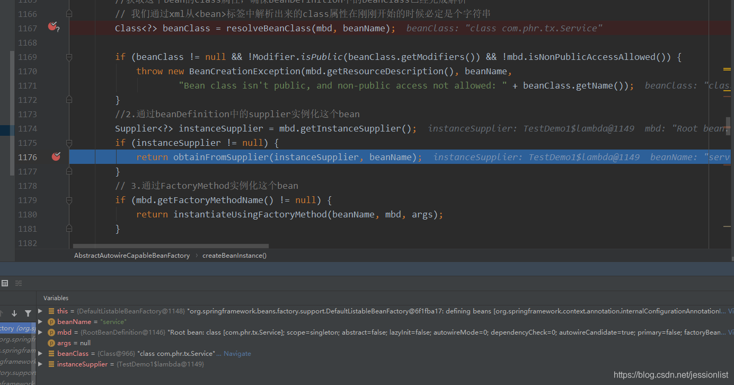This screenshot has height=385, width=734.
Task: Expand the mbd variable node
Action: pyautogui.click(x=40, y=332)
